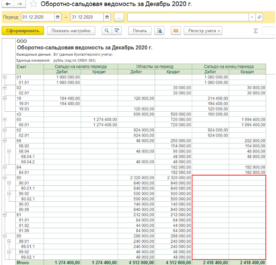This screenshot has width=276, height=265.
Task: Click the sum value field
Action: pyautogui.click(x=269, y=31)
